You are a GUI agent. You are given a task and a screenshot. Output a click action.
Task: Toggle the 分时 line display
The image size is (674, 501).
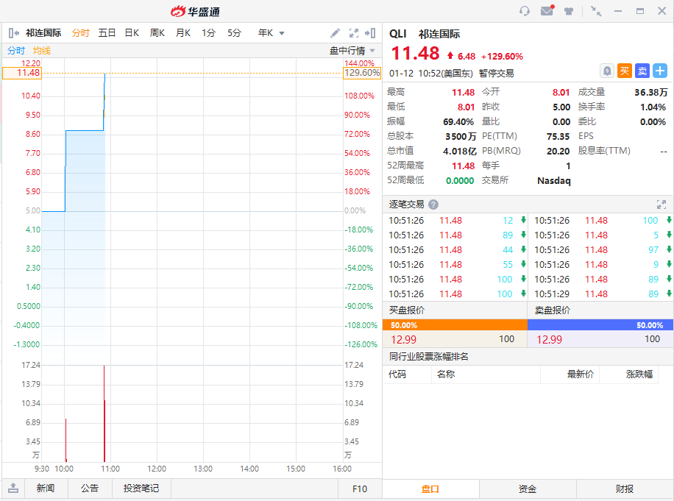pyautogui.click(x=16, y=51)
